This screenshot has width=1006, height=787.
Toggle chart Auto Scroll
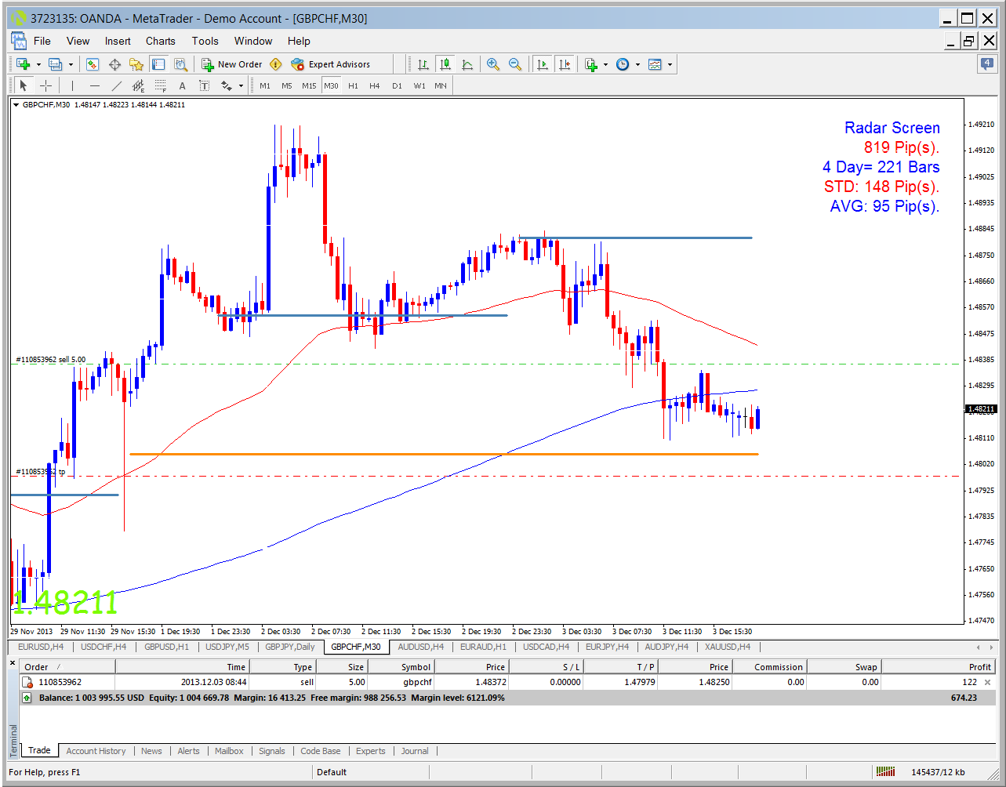(542, 64)
